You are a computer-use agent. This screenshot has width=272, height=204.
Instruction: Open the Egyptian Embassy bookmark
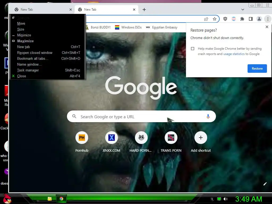pos(162,27)
